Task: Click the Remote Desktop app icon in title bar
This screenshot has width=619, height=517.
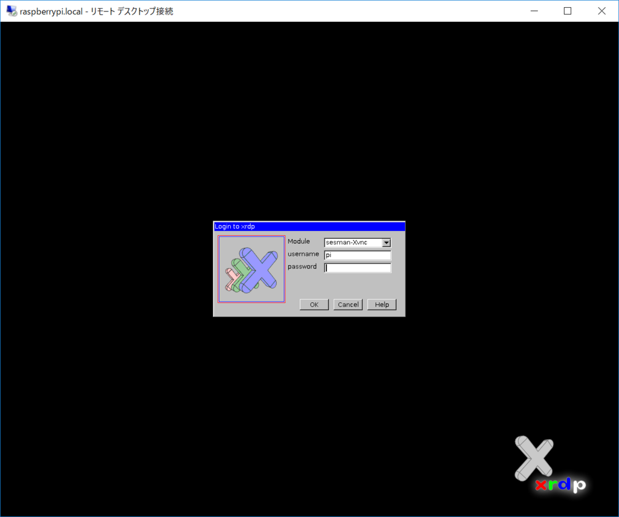Action: click(12, 11)
